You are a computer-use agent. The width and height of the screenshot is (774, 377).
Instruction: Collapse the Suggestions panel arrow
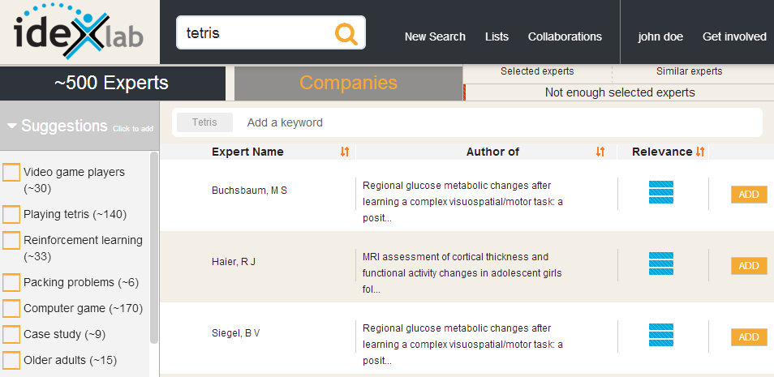coord(12,126)
